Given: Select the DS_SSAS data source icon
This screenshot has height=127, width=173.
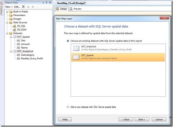Looking at the screenshot, I should coord(14,30).
